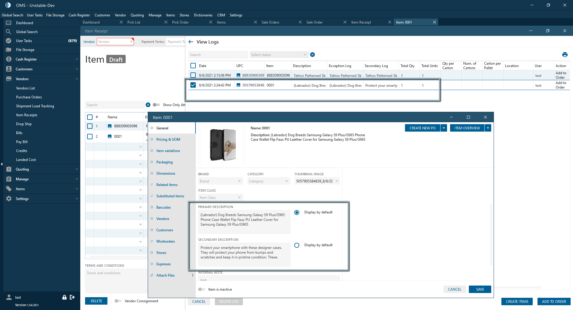The height and width of the screenshot is (310, 573).
Task: Expand the Cash Register sidebar section
Action: (77, 59)
